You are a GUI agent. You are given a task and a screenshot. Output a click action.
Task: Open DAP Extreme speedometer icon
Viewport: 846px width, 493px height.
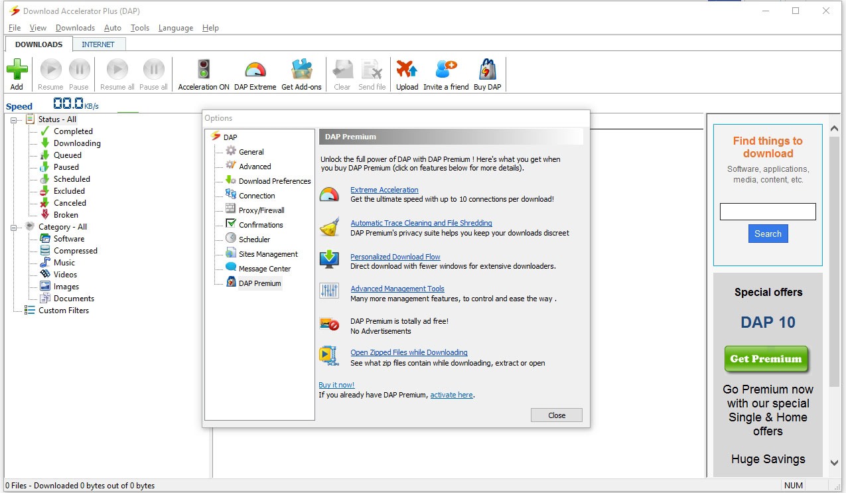[255, 70]
